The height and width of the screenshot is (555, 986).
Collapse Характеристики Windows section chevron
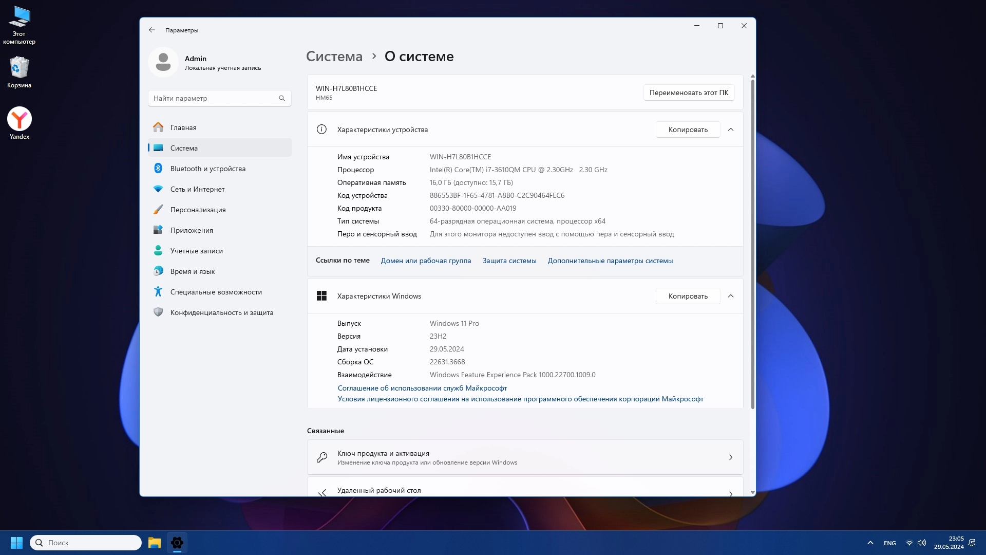click(x=731, y=296)
